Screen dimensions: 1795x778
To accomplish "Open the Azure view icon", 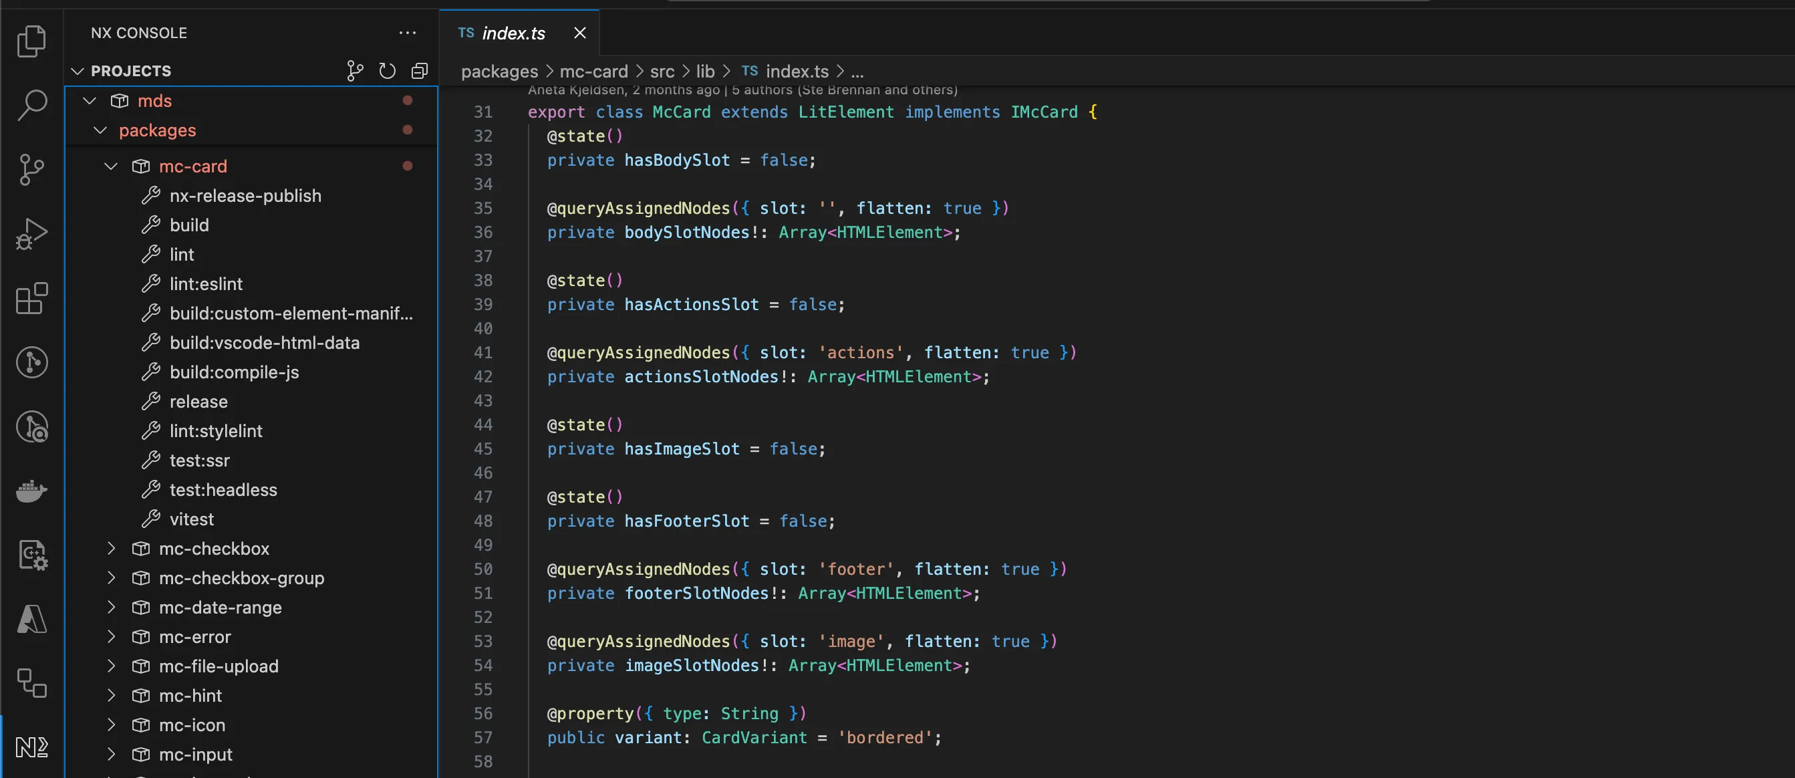I will pos(31,619).
